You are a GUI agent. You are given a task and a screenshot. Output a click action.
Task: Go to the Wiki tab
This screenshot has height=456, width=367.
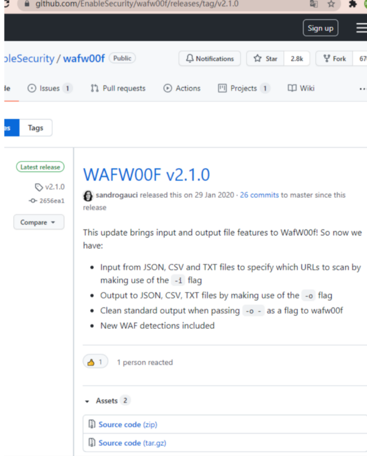pyautogui.click(x=301, y=88)
